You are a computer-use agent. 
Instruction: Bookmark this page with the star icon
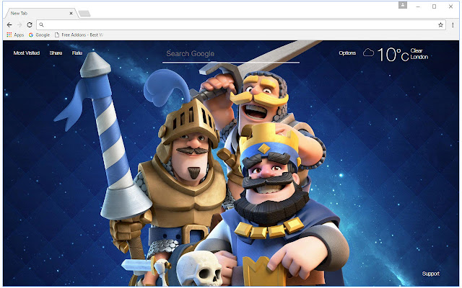tap(440, 25)
